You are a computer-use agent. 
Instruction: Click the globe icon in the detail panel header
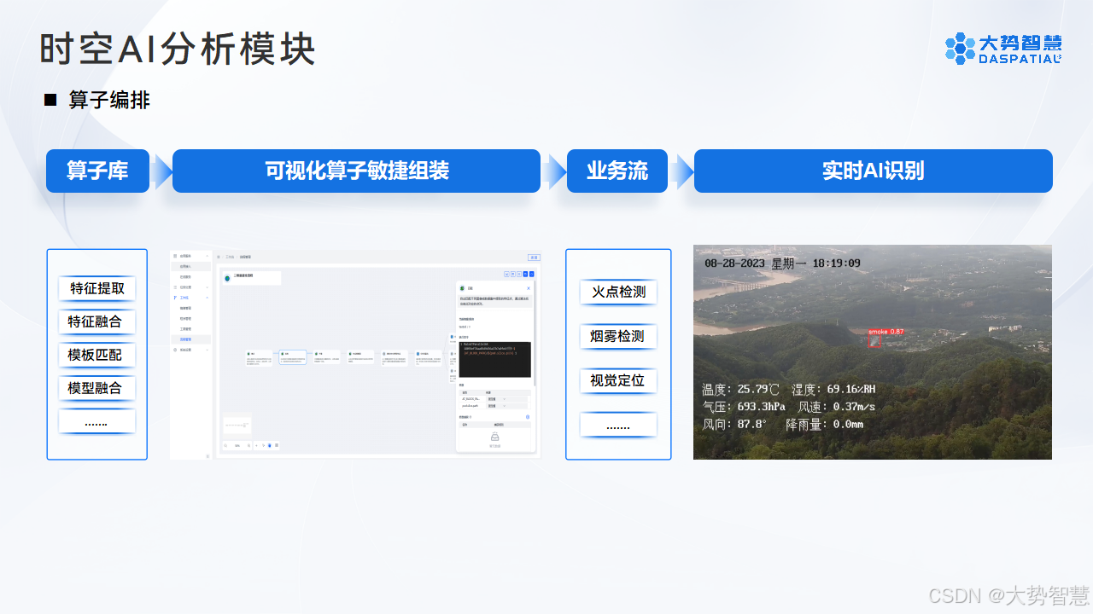[x=462, y=288]
